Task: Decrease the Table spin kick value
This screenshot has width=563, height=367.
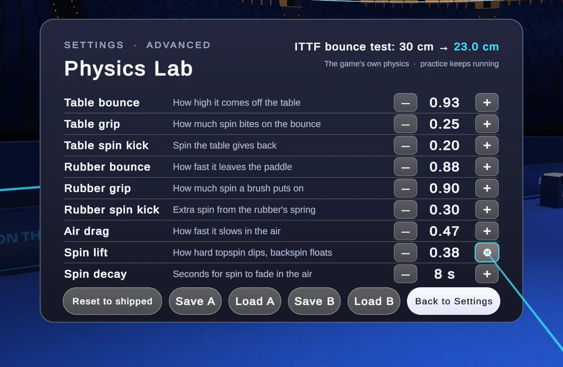Action: [405, 145]
